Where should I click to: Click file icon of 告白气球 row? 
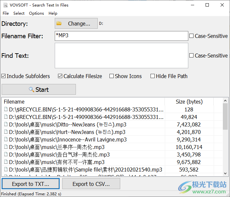(x=6, y=154)
